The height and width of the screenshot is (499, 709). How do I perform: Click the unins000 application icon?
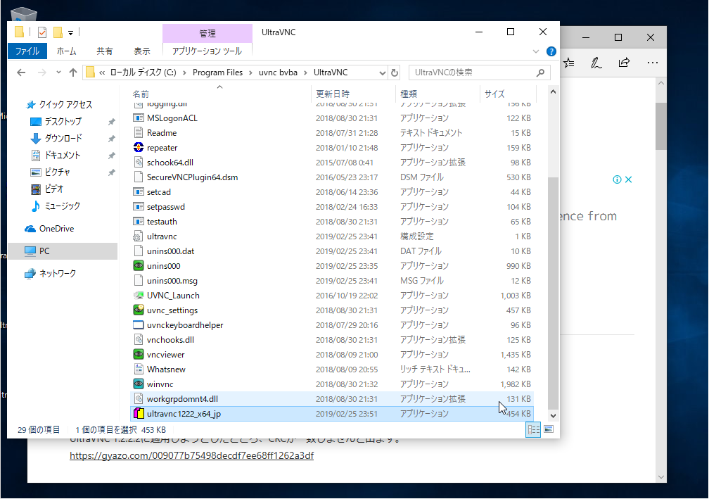click(x=139, y=266)
